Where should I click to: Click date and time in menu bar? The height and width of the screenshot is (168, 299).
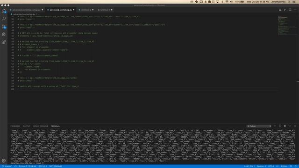(x=258, y=2)
